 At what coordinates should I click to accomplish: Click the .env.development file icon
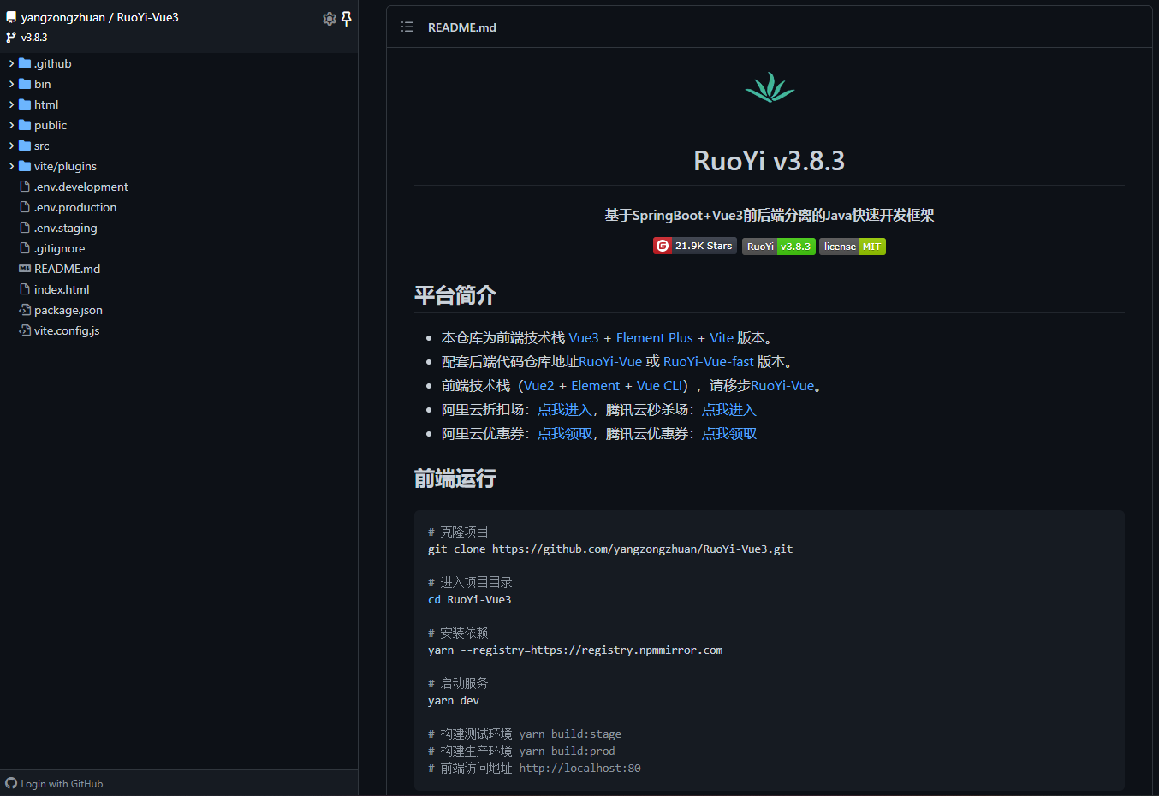pos(25,187)
